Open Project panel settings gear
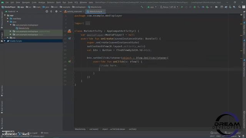 point(57,11)
